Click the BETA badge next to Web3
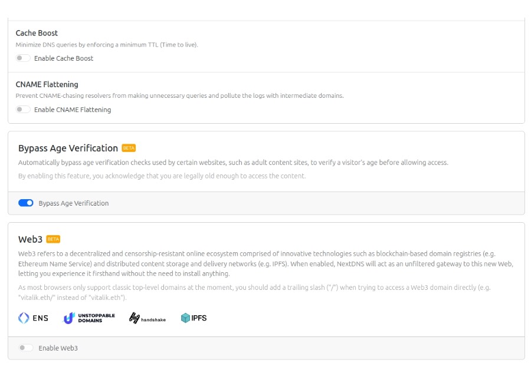The height and width of the screenshot is (383, 531). [53, 239]
